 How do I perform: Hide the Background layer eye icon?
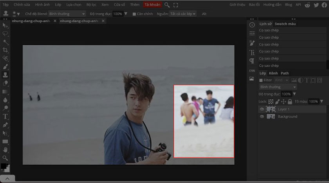click(x=262, y=117)
